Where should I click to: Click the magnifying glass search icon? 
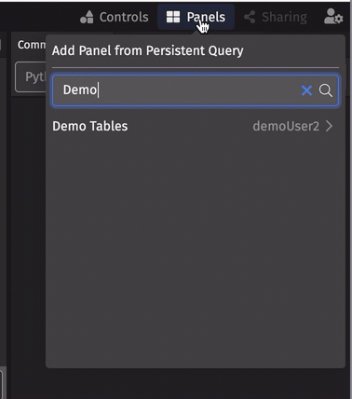click(326, 90)
